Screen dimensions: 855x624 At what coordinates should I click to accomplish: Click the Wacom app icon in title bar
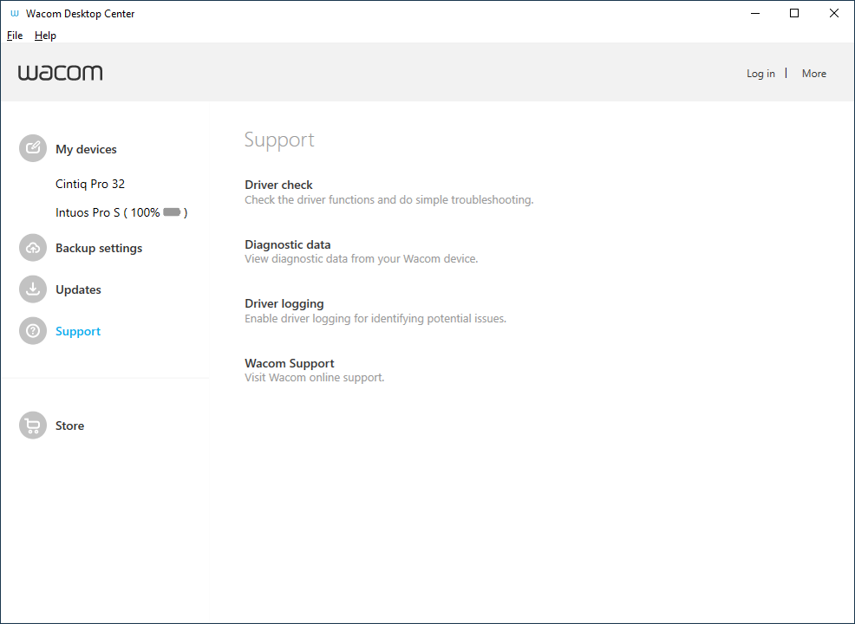[x=14, y=13]
